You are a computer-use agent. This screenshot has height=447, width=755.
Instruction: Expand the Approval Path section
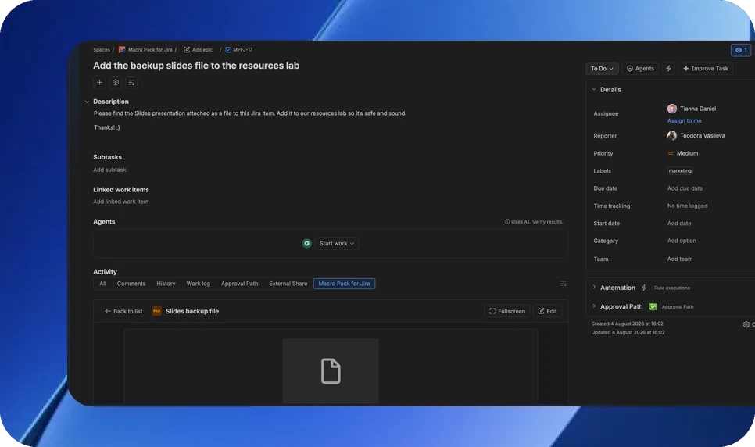coord(594,306)
